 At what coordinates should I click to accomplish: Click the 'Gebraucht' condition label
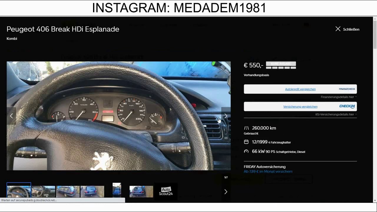coord(251,133)
